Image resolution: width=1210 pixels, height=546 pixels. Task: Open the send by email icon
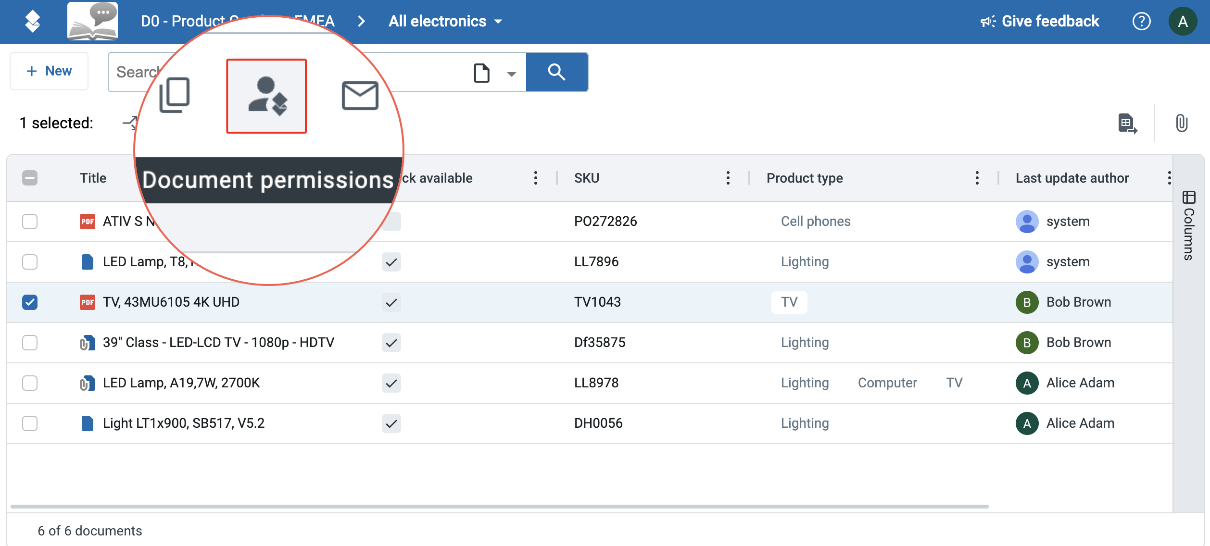[360, 95]
